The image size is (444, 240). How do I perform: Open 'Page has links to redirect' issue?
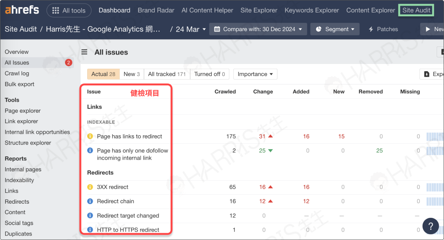pyautogui.click(x=130, y=136)
